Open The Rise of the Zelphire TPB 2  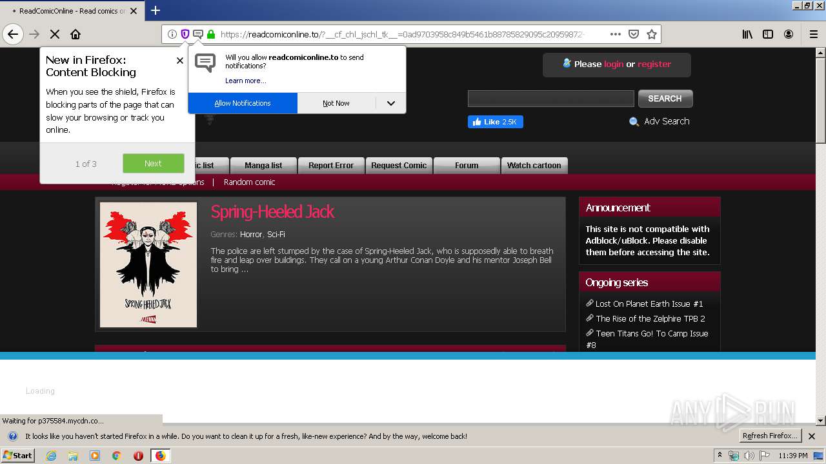click(x=650, y=318)
